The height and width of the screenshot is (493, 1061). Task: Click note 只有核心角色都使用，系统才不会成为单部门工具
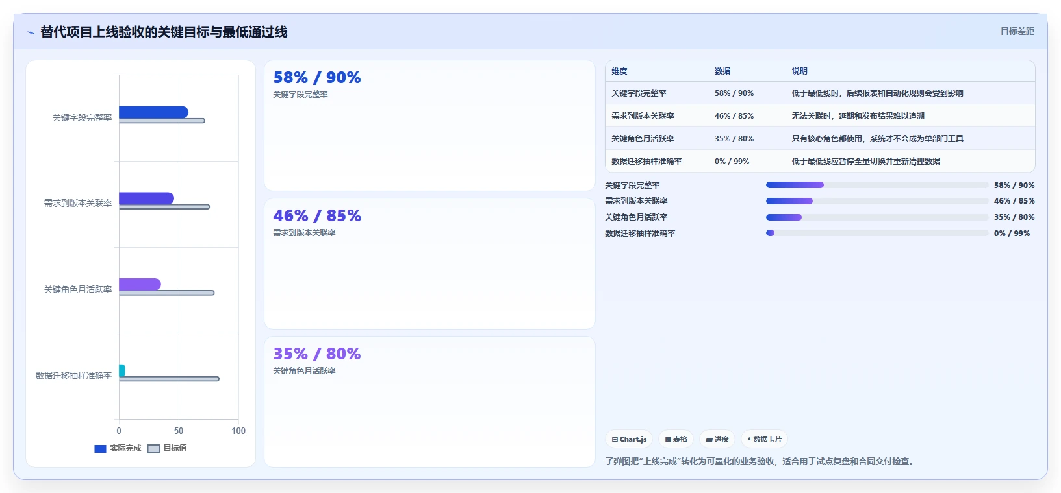click(x=877, y=139)
